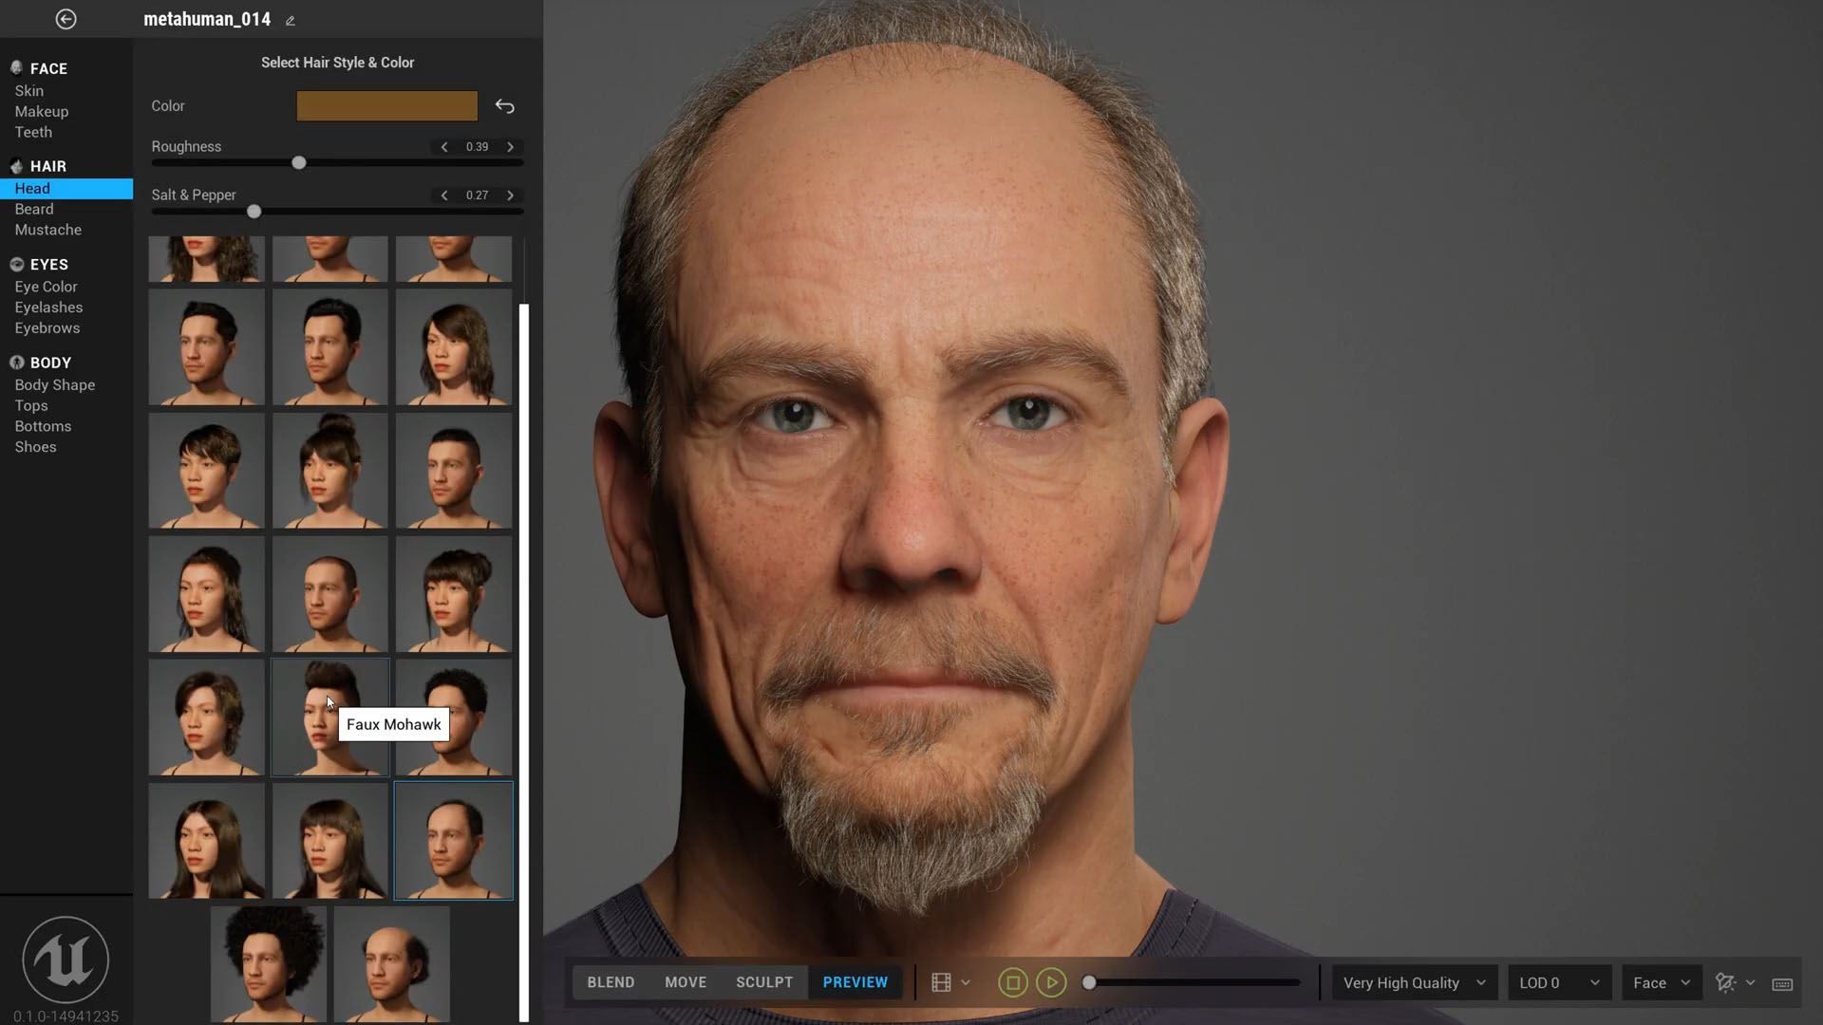Screen dimensions: 1823x1025
Task: Open the Eyelashes section
Action: pyautogui.click(x=48, y=307)
